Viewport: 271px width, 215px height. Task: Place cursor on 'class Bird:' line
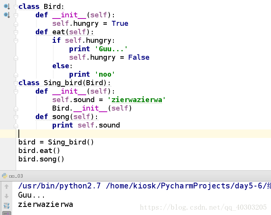(41, 7)
